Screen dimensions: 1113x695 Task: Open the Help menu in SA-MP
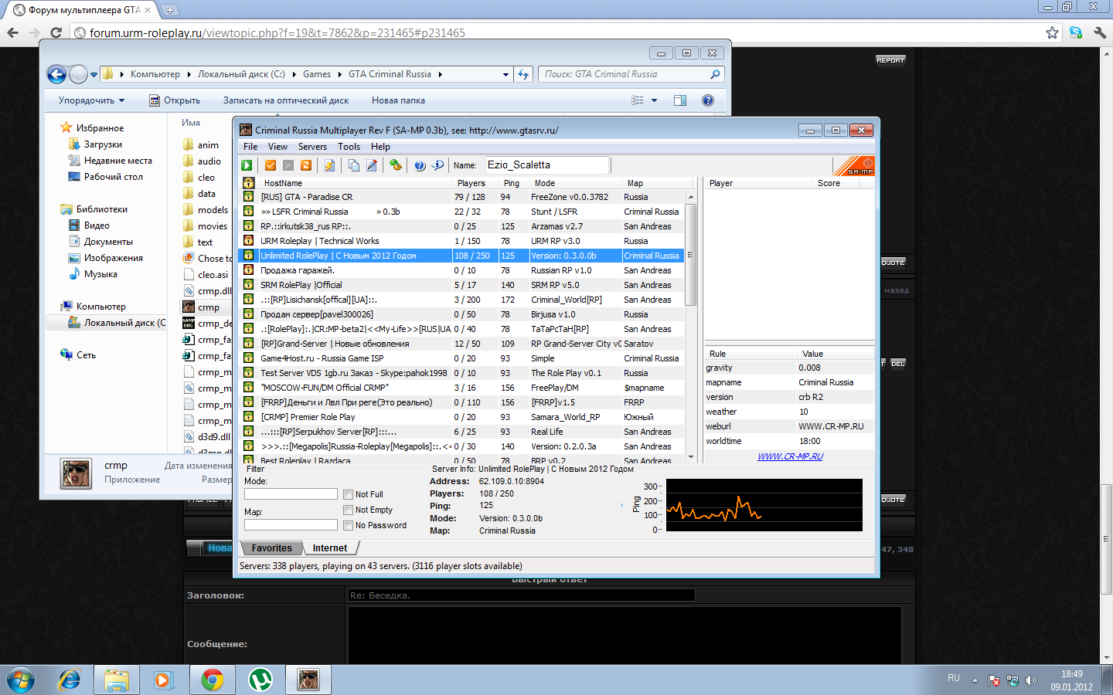380,147
